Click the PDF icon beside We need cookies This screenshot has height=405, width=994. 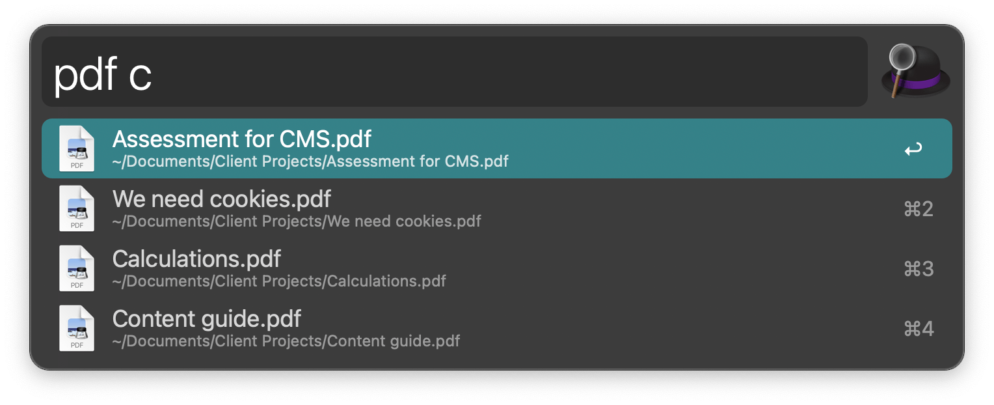(76, 208)
